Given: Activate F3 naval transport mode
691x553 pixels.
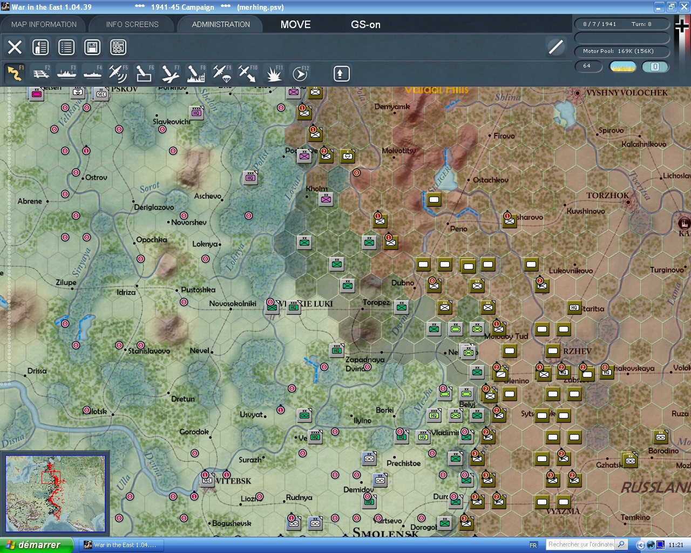Looking at the screenshot, I should (x=66, y=73).
